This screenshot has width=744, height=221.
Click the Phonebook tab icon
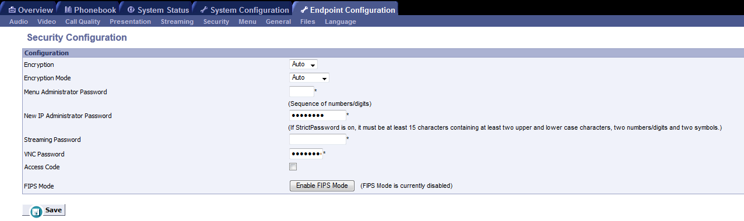pos(68,10)
